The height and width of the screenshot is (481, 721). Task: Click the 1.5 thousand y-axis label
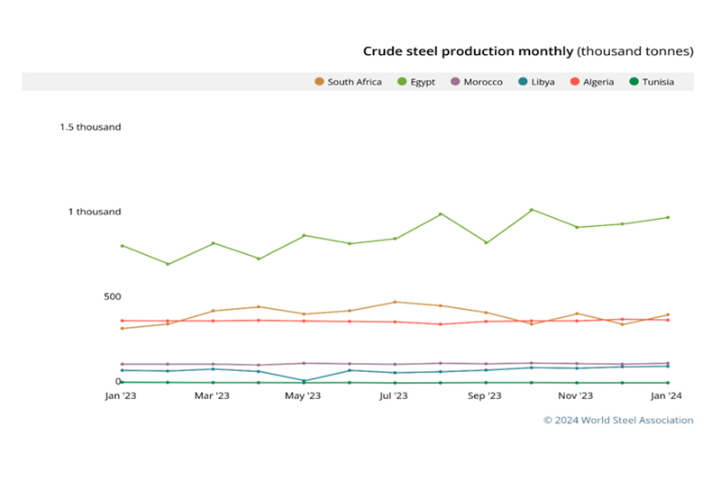(x=90, y=127)
